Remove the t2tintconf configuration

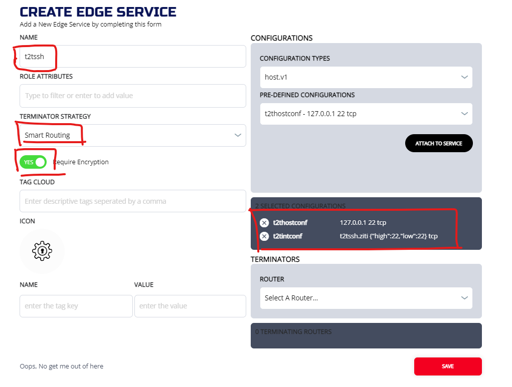pos(264,236)
